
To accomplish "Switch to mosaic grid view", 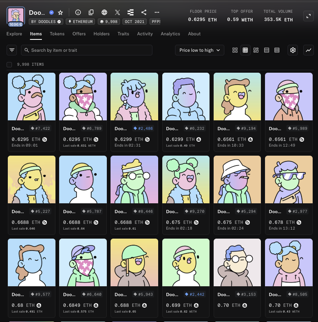I will coord(256,50).
